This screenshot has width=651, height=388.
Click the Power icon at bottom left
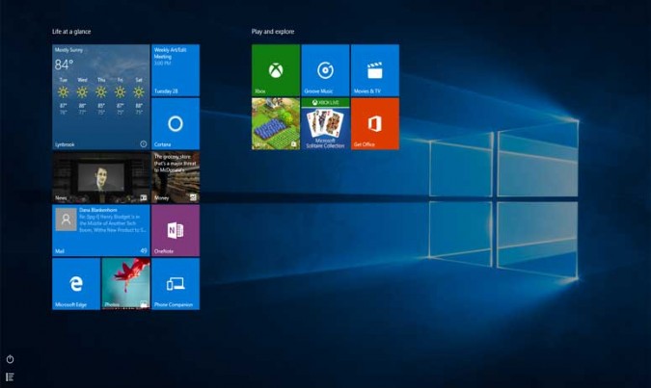(x=10, y=359)
